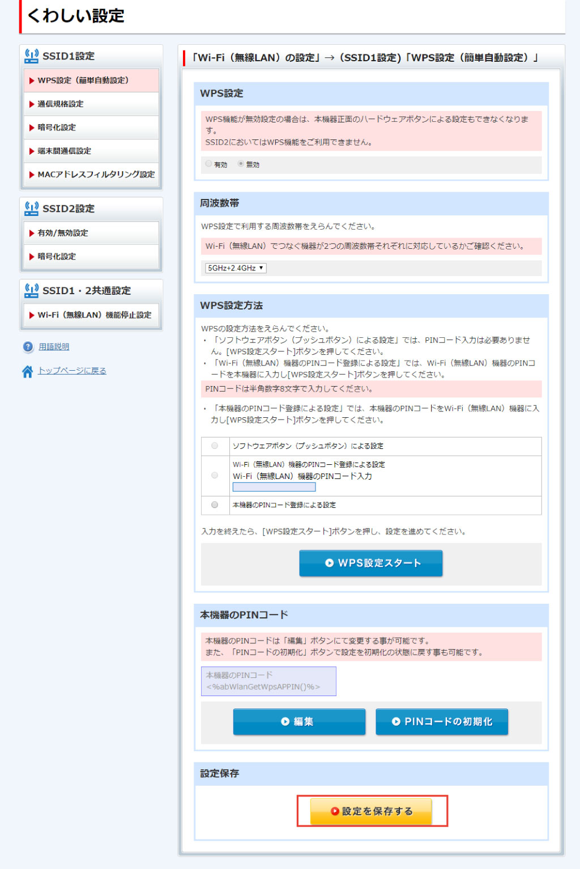Open 通信規格設定 menu item
This screenshot has width=580, height=869.
[x=91, y=104]
